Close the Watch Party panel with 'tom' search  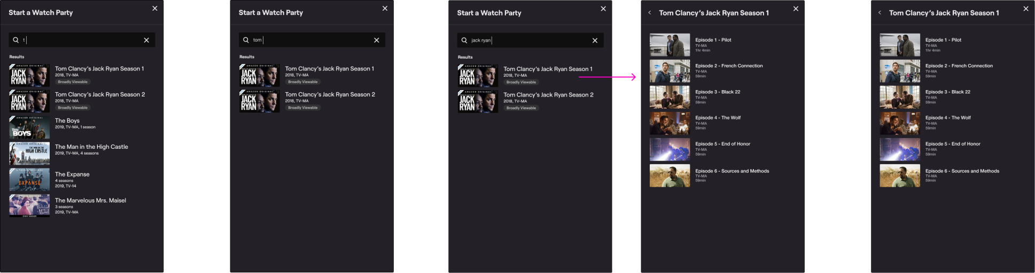[385, 9]
